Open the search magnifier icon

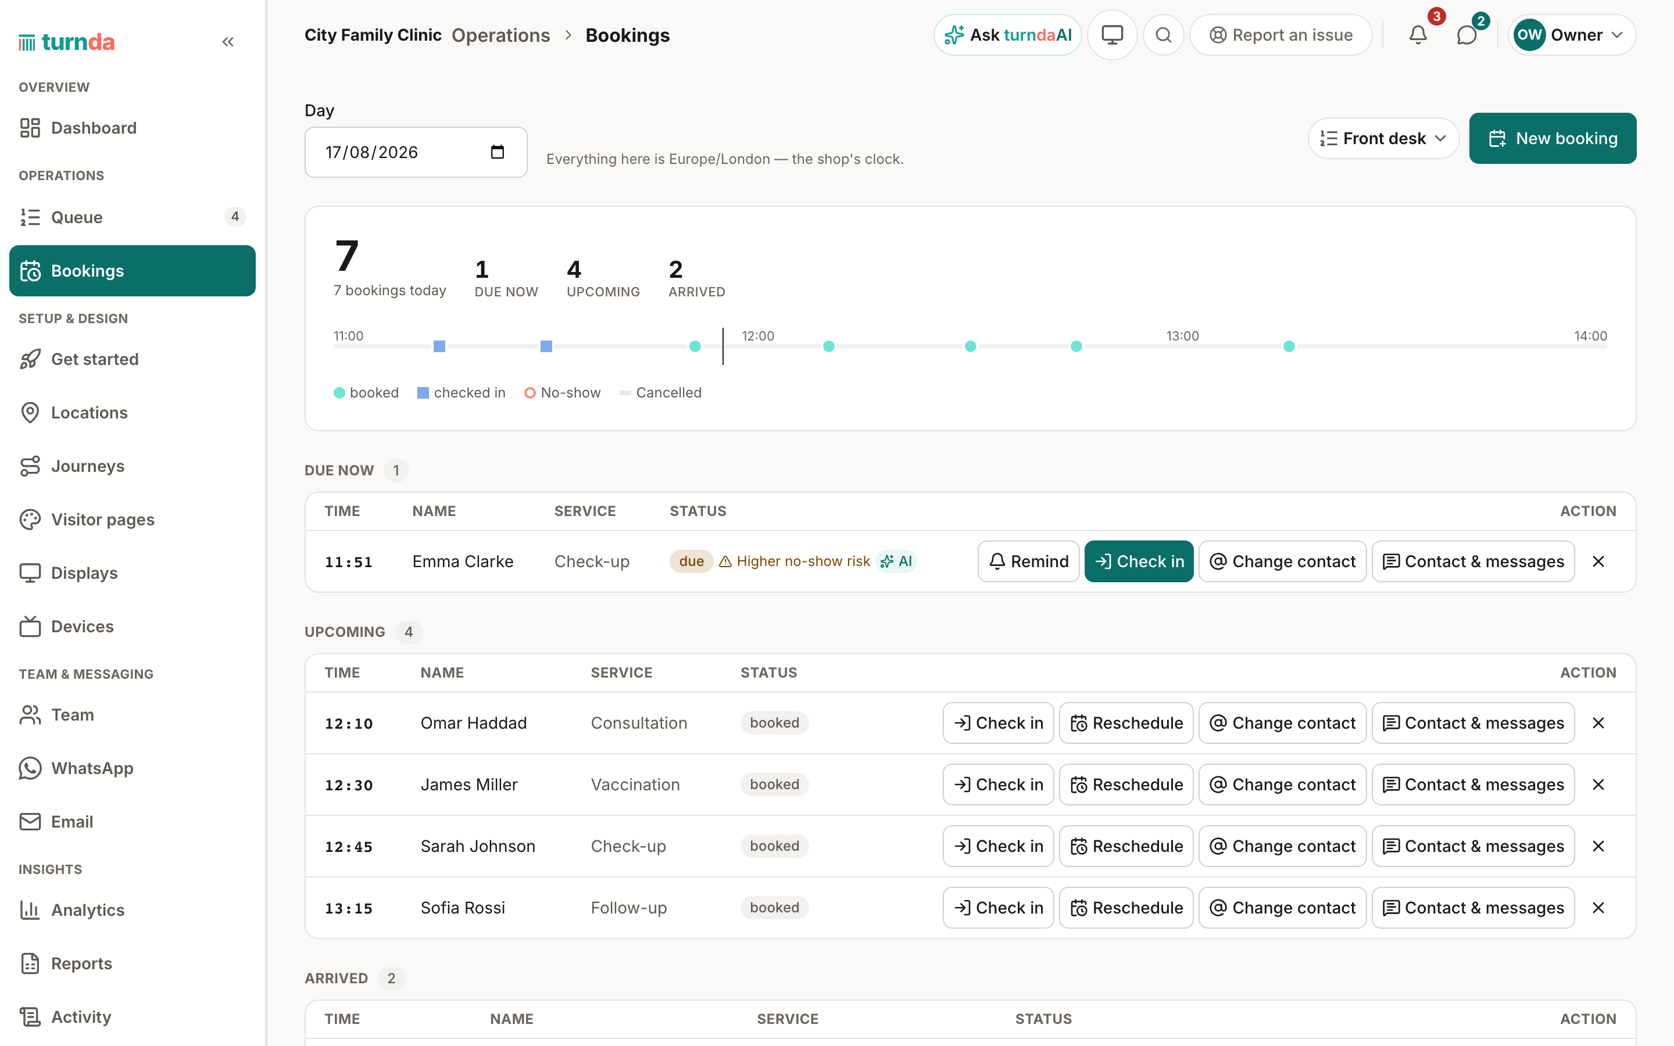(x=1164, y=35)
